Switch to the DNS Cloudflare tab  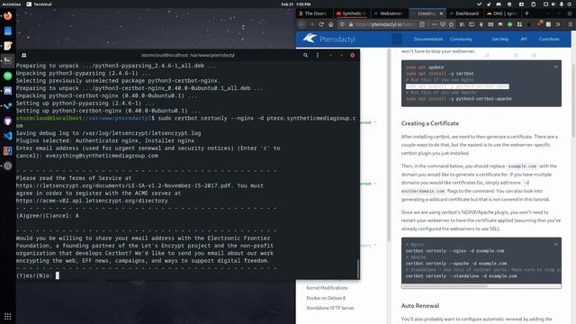point(502,13)
